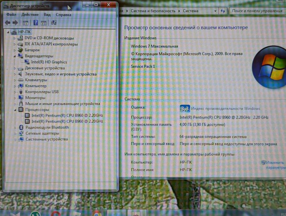The height and width of the screenshot is (216, 286).
Task: Toggle the show/hide action pane toolbar icon
Action: 44,23
